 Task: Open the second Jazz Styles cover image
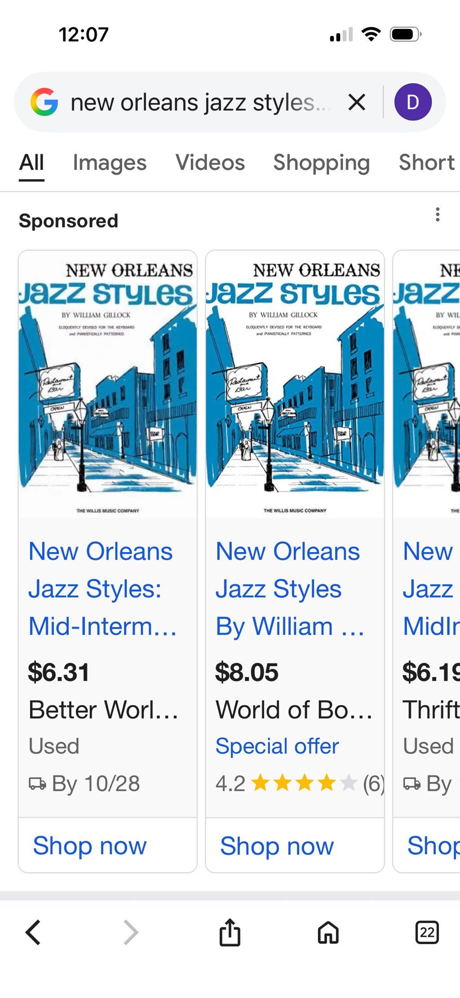click(x=295, y=384)
